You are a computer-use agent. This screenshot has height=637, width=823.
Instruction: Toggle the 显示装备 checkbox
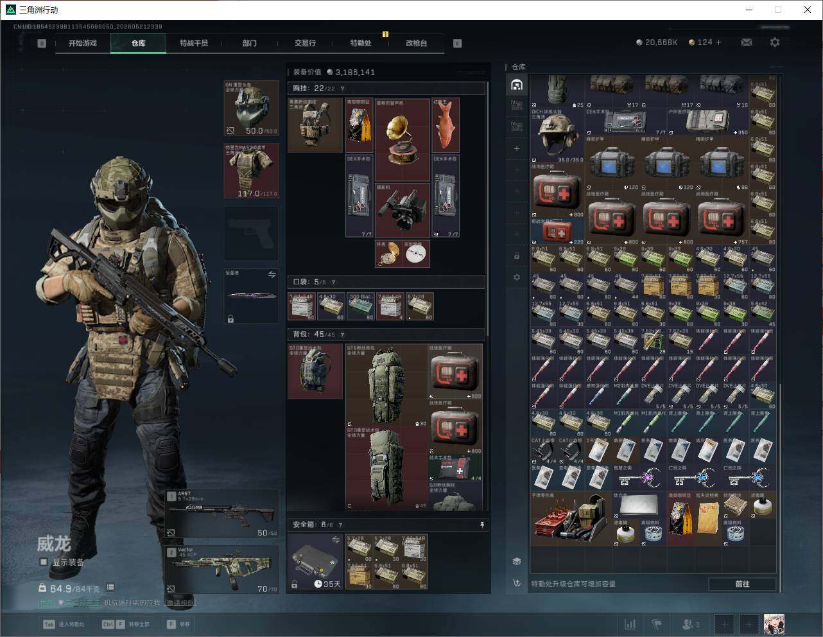click(44, 562)
